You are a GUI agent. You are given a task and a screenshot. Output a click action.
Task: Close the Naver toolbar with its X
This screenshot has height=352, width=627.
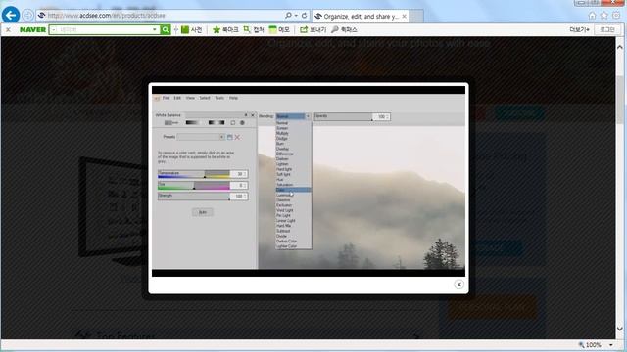[x=8, y=29]
